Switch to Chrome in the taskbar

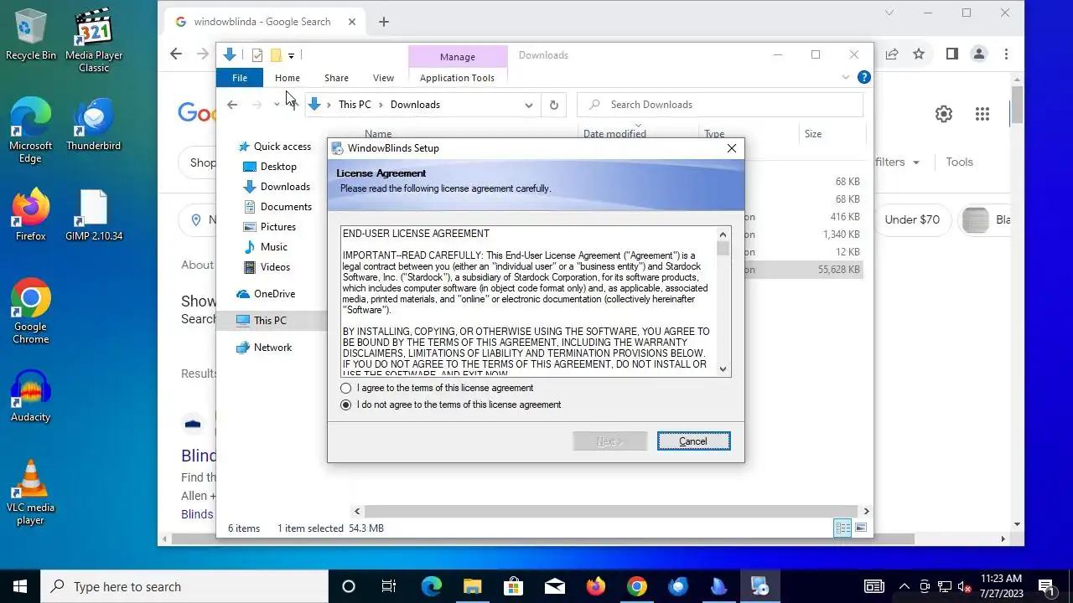tap(636, 586)
